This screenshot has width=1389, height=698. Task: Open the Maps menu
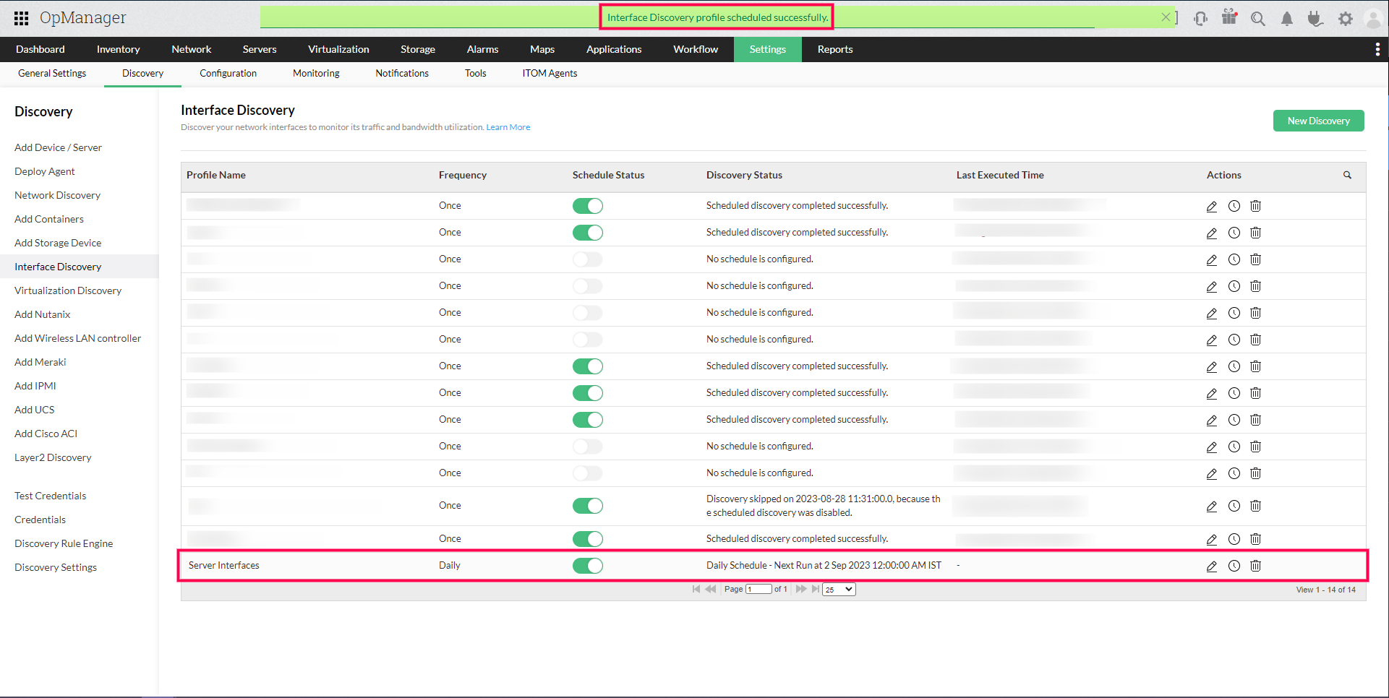[x=542, y=49]
